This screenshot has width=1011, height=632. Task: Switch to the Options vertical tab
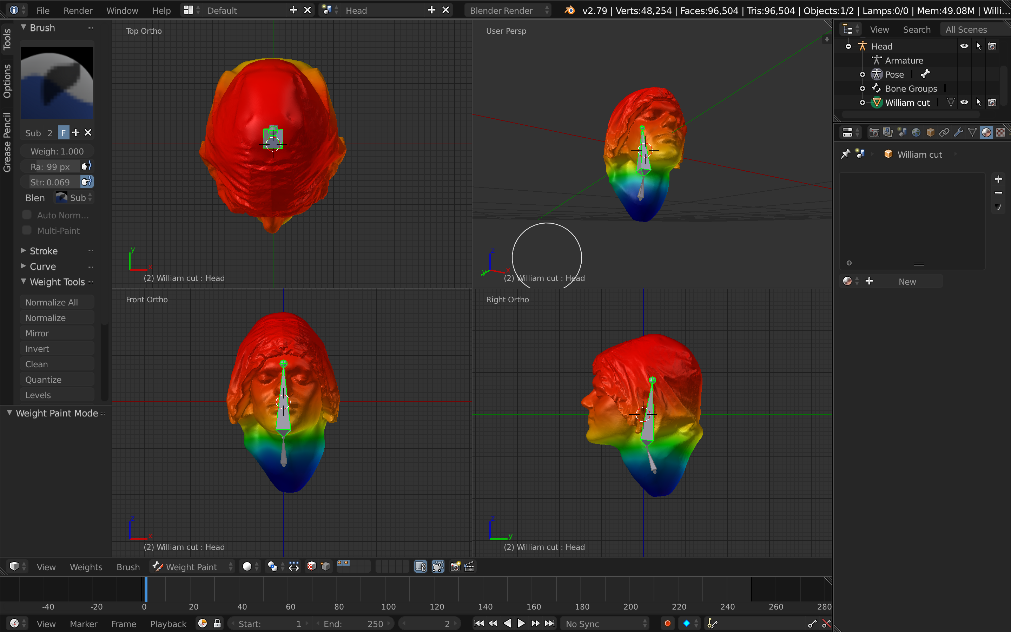tap(7, 81)
